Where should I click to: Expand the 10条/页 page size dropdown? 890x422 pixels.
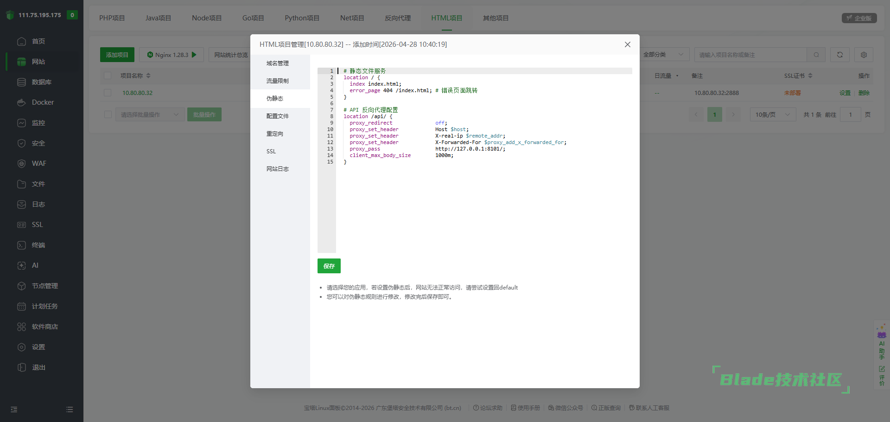772,114
